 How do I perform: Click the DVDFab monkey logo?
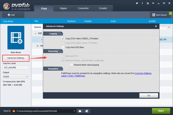coord(6,6)
